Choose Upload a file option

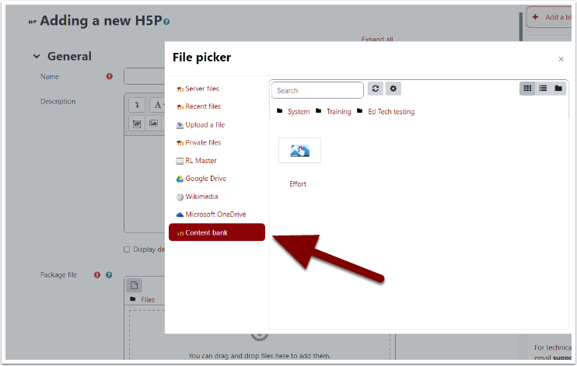pos(205,124)
